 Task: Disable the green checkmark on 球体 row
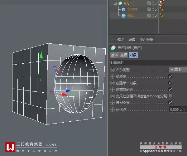tap(156, 16)
